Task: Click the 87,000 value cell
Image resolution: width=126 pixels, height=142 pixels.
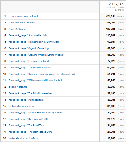Action: point(111,48)
